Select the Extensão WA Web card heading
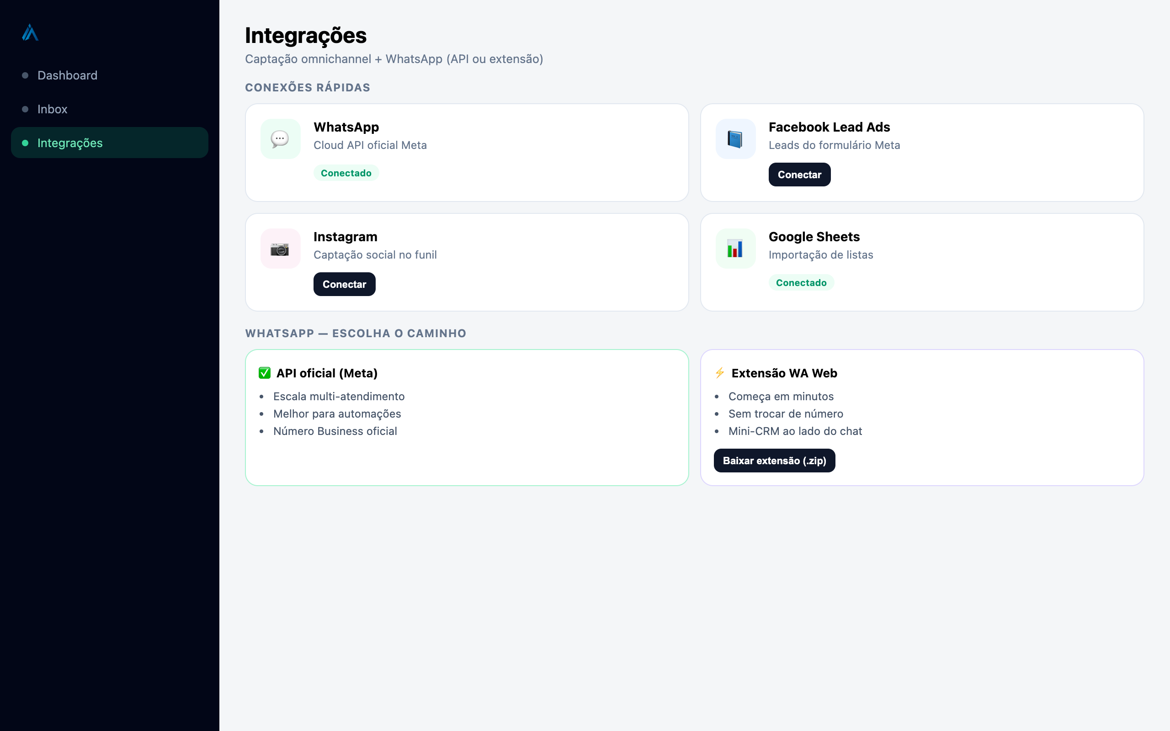This screenshot has width=1170, height=731. [x=784, y=373]
